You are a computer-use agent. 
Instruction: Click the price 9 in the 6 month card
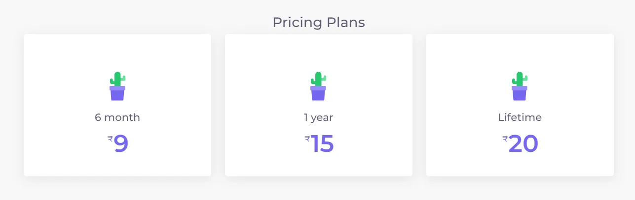click(121, 144)
